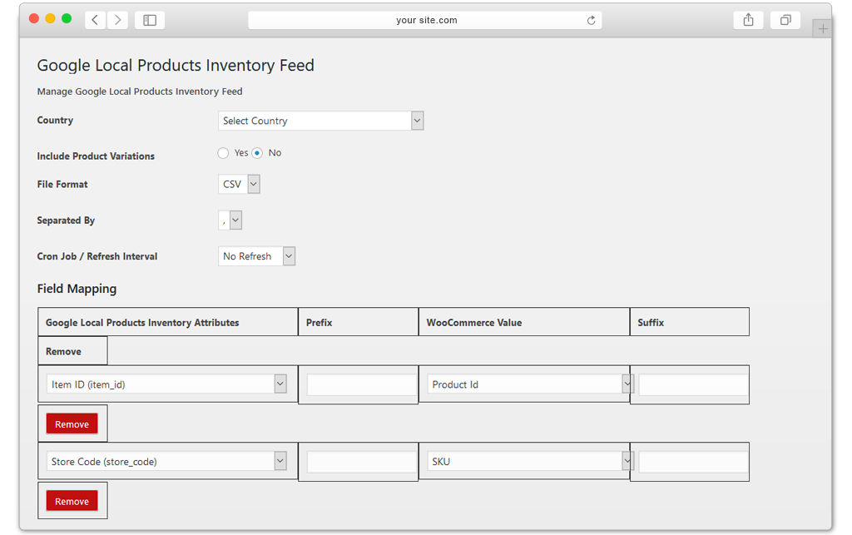The width and height of the screenshot is (852, 535).
Task: Click the Cron Job / Refresh Interval label
Action: 97,256
